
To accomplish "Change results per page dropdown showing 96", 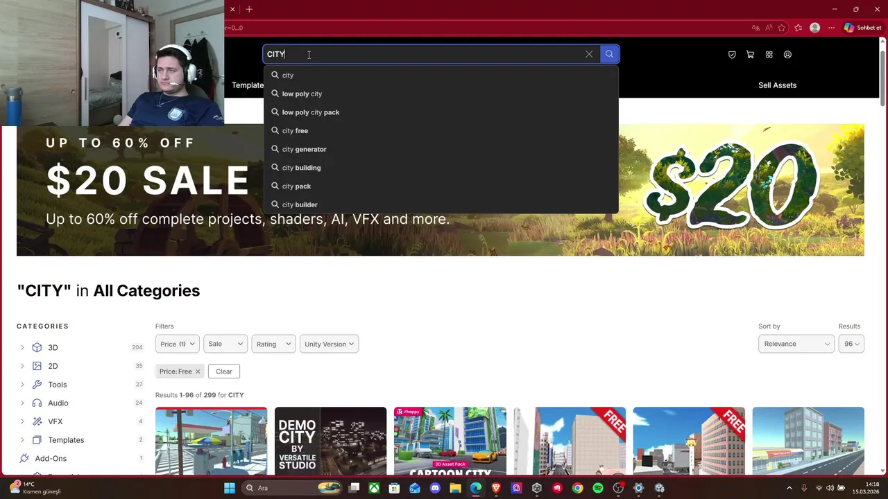I will (851, 344).
